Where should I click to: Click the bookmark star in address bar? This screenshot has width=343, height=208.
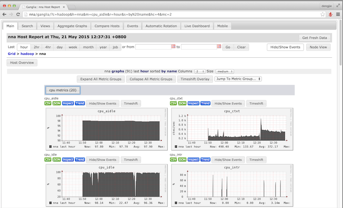click(x=323, y=14)
